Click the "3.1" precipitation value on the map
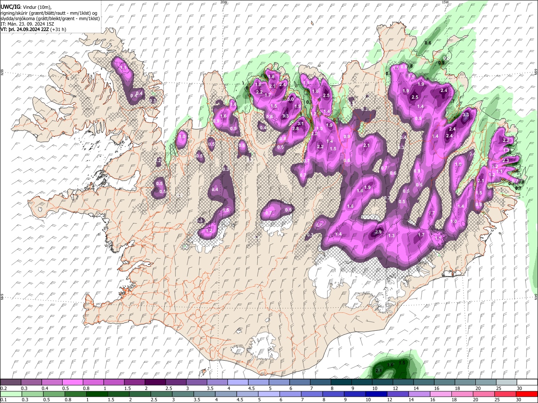The height and width of the screenshot is (403, 538). tap(301, 123)
